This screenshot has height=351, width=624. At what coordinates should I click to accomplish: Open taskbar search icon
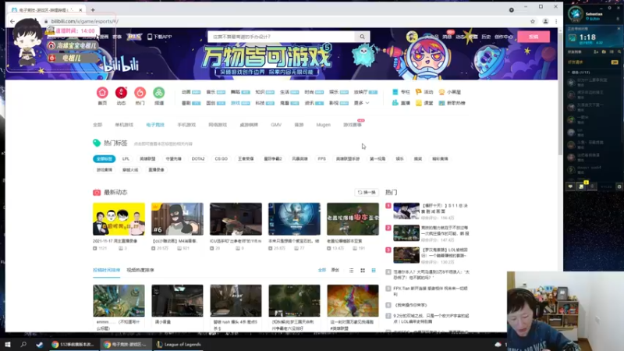pos(23,344)
